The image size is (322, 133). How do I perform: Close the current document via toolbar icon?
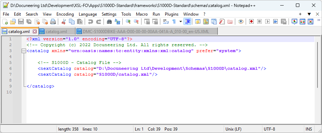37,22
